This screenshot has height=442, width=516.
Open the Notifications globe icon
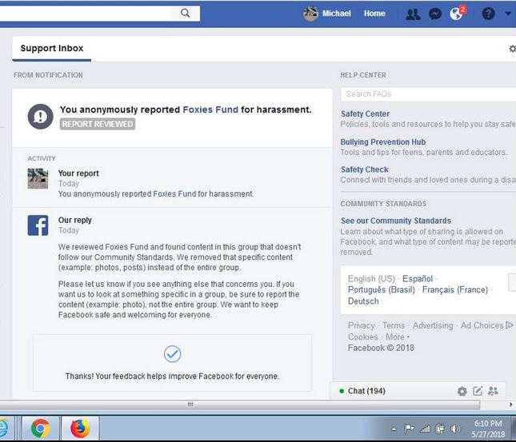coord(458,14)
